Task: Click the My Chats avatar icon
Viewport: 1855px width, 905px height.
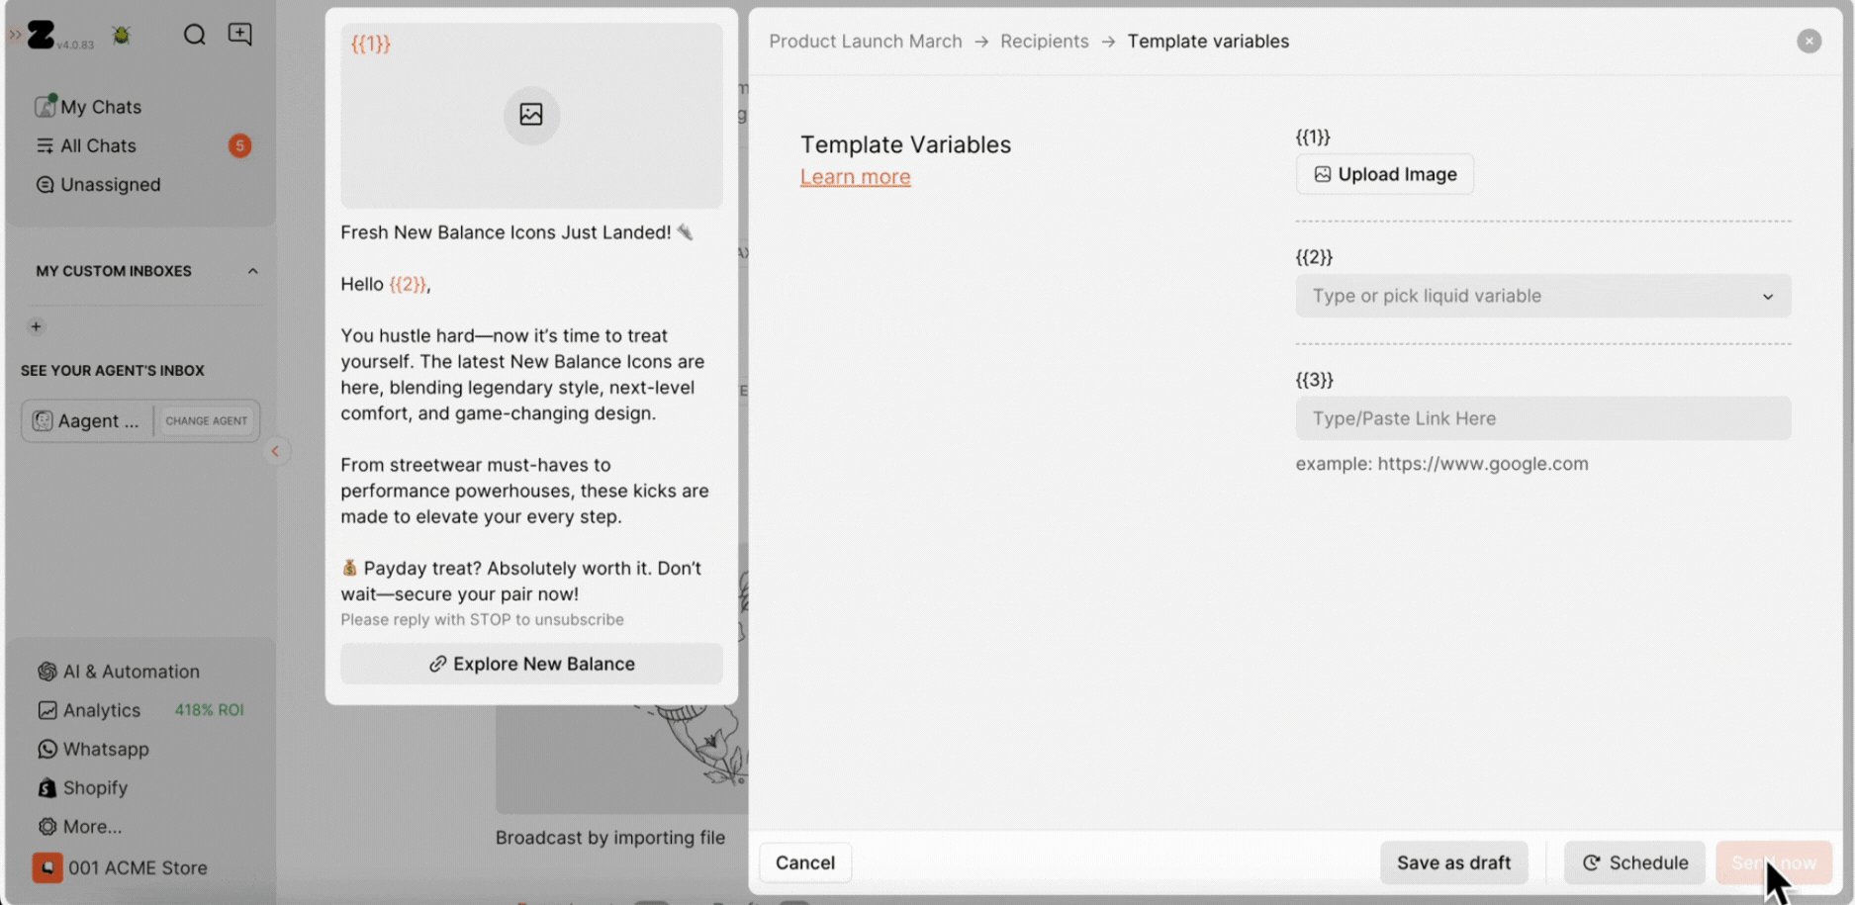Action: click(x=45, y=106)
